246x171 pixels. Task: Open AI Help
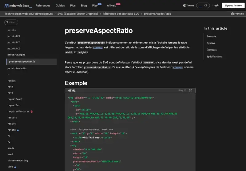coord(112,6)
